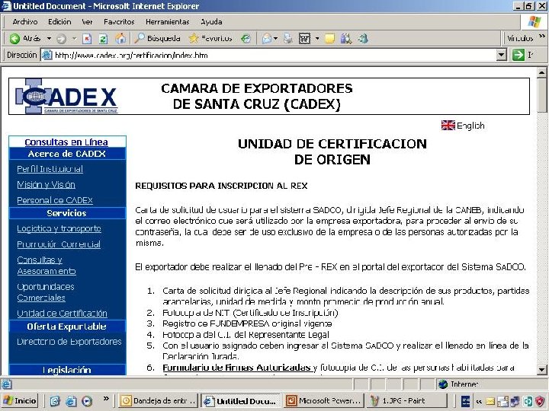This screenshot has height=411, width=549.
Task: Click the red shield tray icon
Action: 541,401
